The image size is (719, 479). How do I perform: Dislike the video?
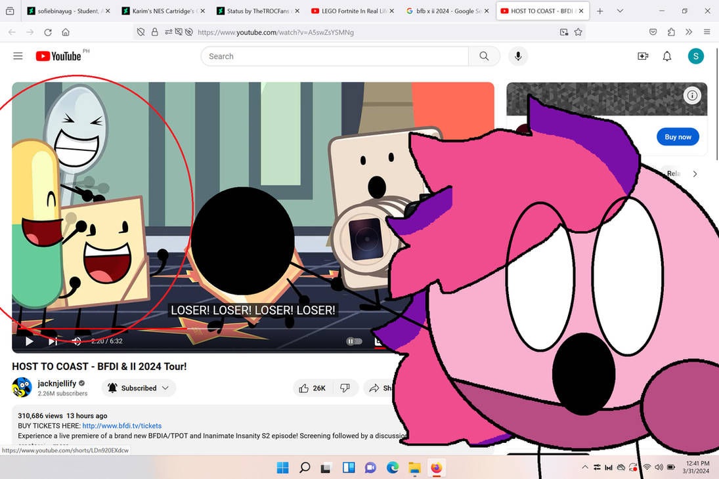[345, 388]
